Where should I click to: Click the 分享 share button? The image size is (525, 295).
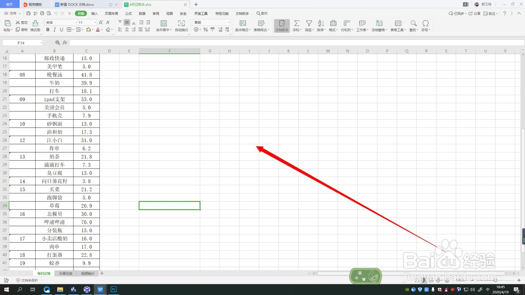click(x=474, y=13)
